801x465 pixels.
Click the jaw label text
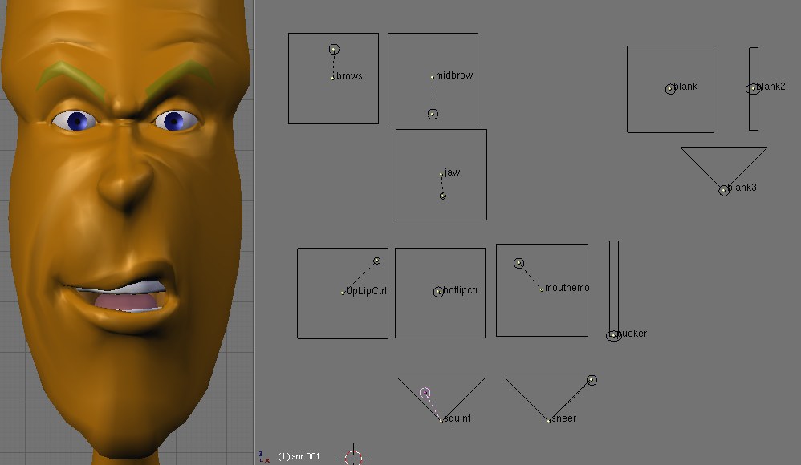(452, 172)
